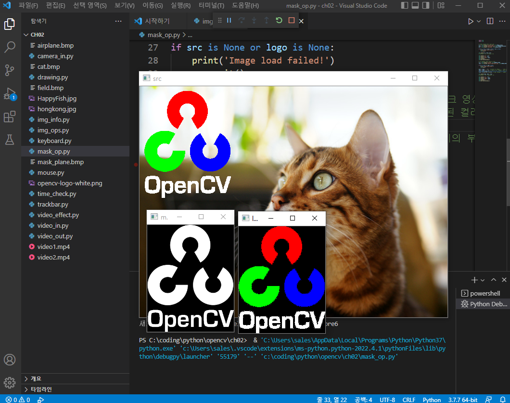This screenshot has width=510, height=403.
Task: Toggle primary side bar layout
Action: click(405, 5)
